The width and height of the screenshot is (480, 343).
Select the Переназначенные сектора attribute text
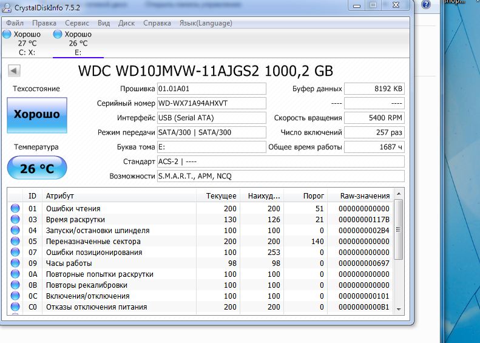pos(93,242)
